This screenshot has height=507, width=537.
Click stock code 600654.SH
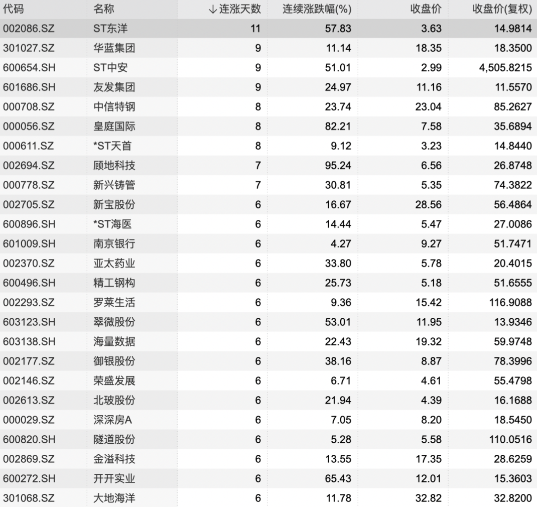[29, 67]
